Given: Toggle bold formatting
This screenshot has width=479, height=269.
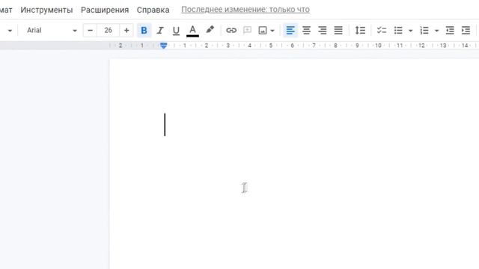Looking at the screenshot, I should point(144,30).
